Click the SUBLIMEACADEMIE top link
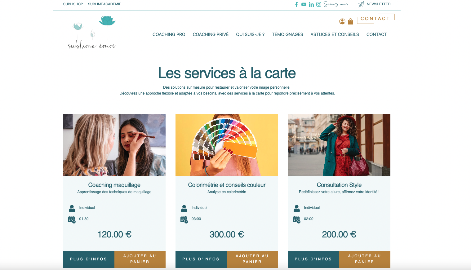The image size is (471, 270). click(x=104, y=4)
